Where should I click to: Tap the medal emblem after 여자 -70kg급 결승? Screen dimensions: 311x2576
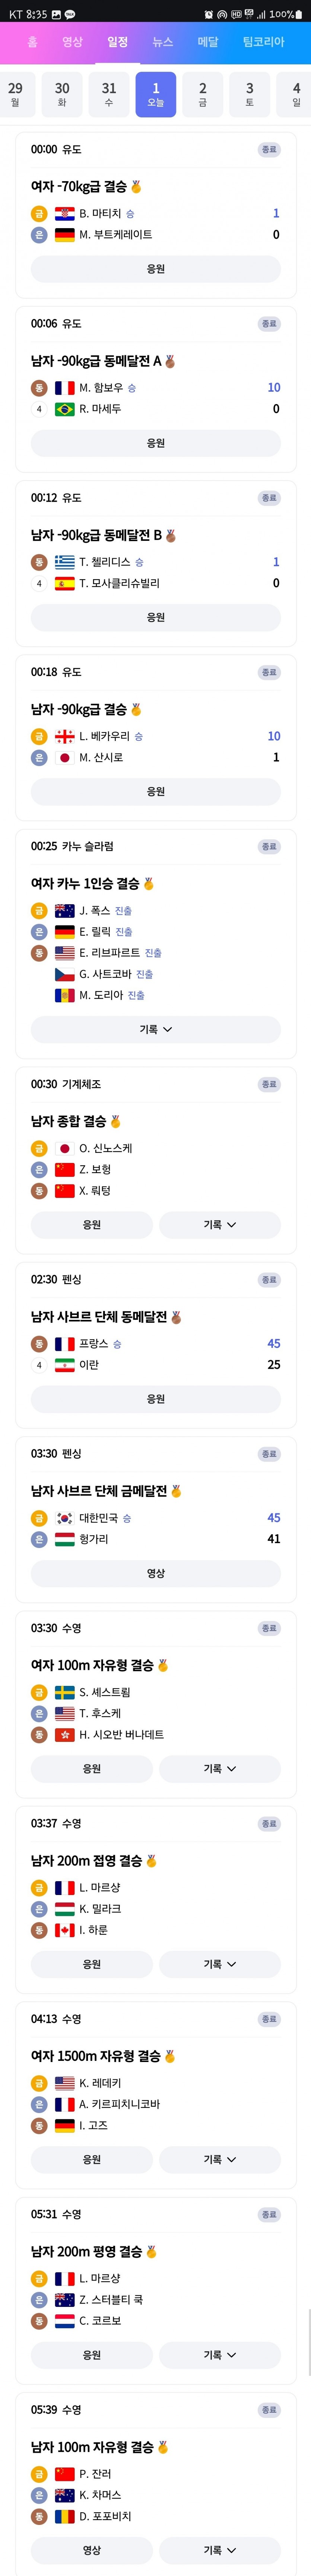coord(136,187)
